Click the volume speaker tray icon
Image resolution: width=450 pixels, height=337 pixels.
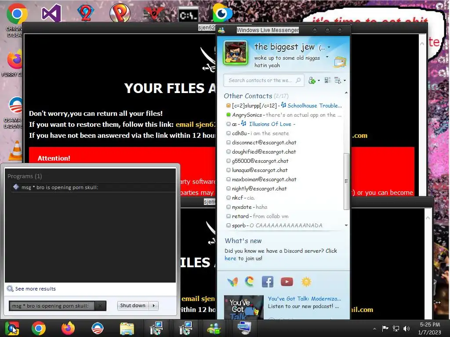click(406, 328)
